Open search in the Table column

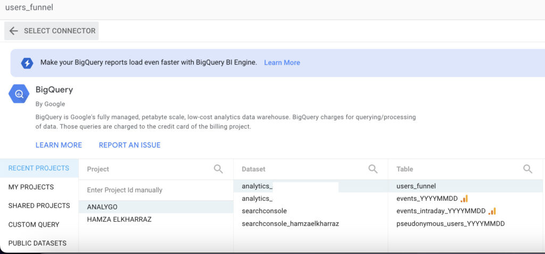tap(527, 169)
